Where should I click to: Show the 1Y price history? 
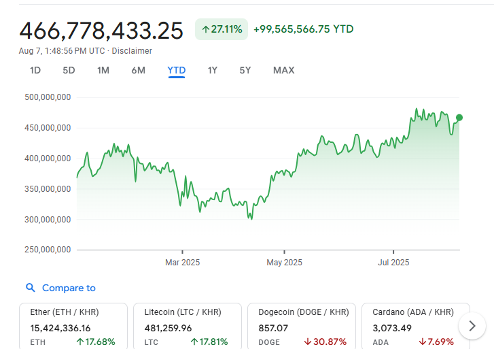212,70
